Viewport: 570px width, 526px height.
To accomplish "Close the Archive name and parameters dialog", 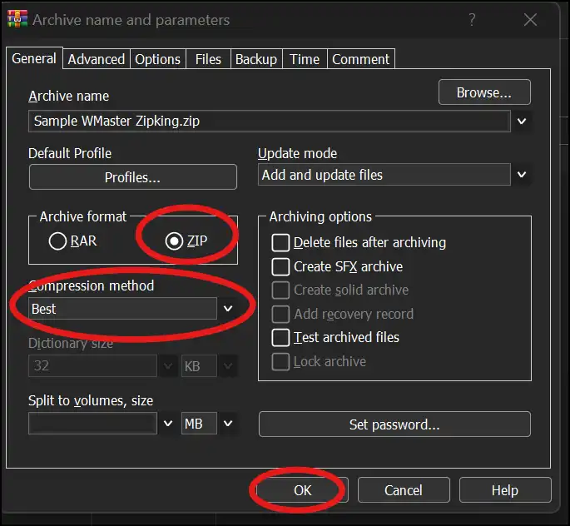I will click(530, 20).
